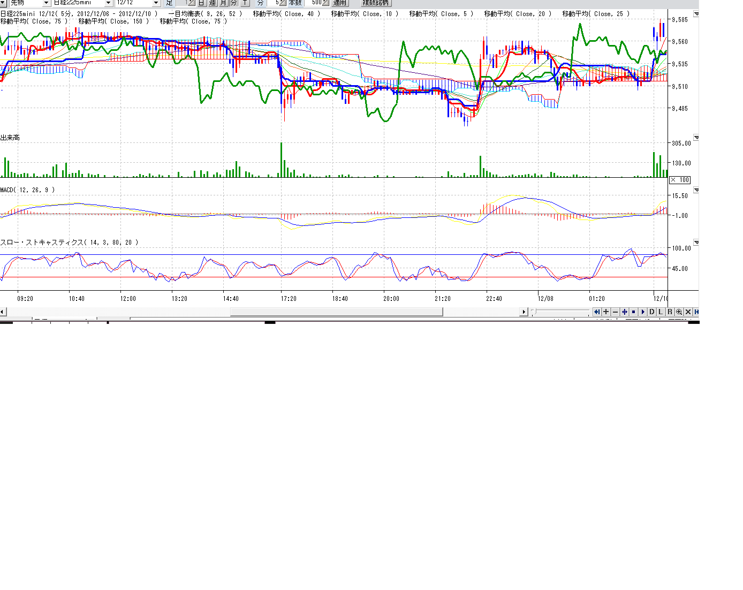This screenshot has width=743, height=590.
Task: Jump to first bar with left-arrow icon
Action: pos(597,312)
